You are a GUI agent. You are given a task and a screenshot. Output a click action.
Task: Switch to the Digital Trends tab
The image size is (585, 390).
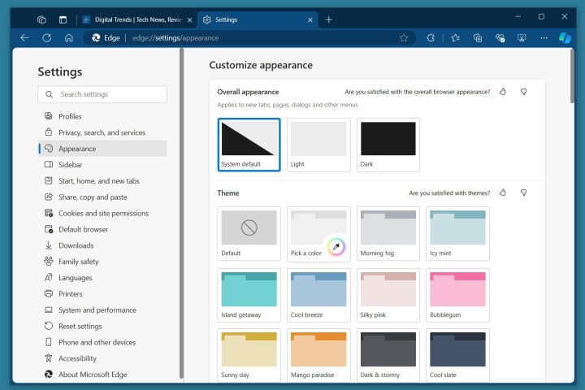click(134, 19)
